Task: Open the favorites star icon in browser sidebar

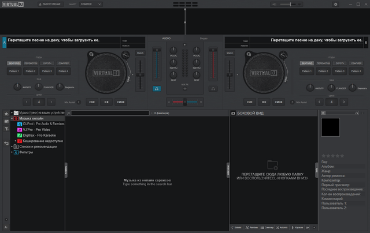Action: pyautogui.click(x=6, y=113)
